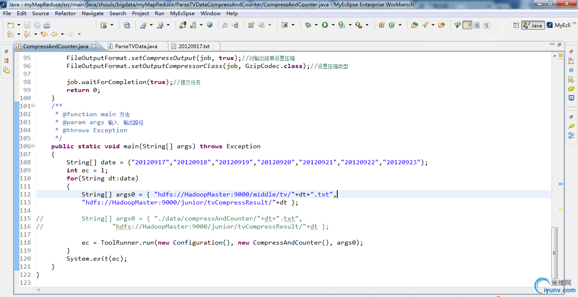
Task: Click the Open Task folder icon
Action: point(441,25)
